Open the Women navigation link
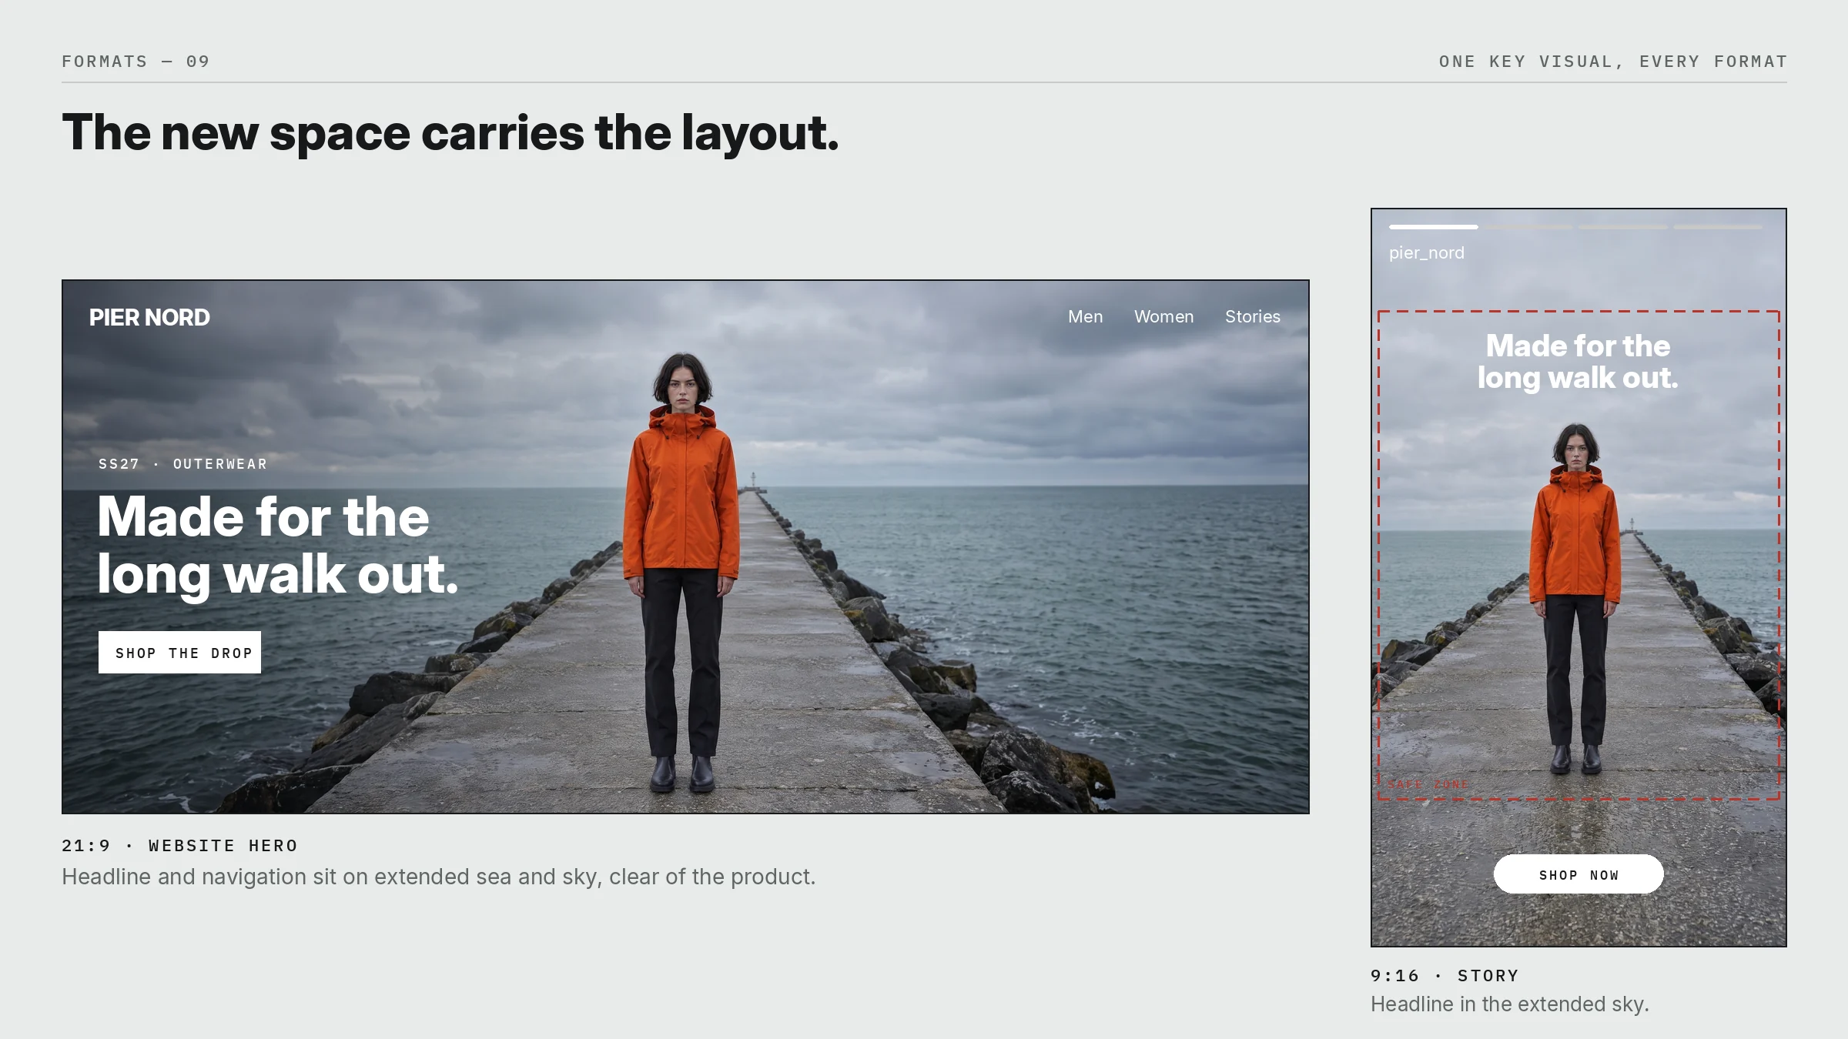Image resolution: width=1848 pixels, height=1039 pixels. (1163, 316)
